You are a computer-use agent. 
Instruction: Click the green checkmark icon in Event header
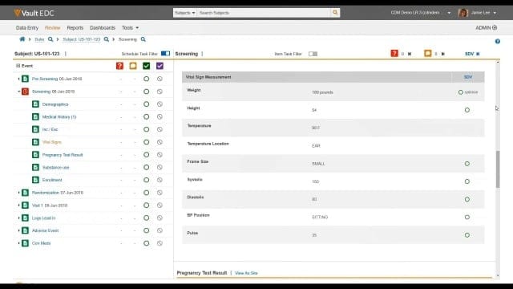(146, 66)
